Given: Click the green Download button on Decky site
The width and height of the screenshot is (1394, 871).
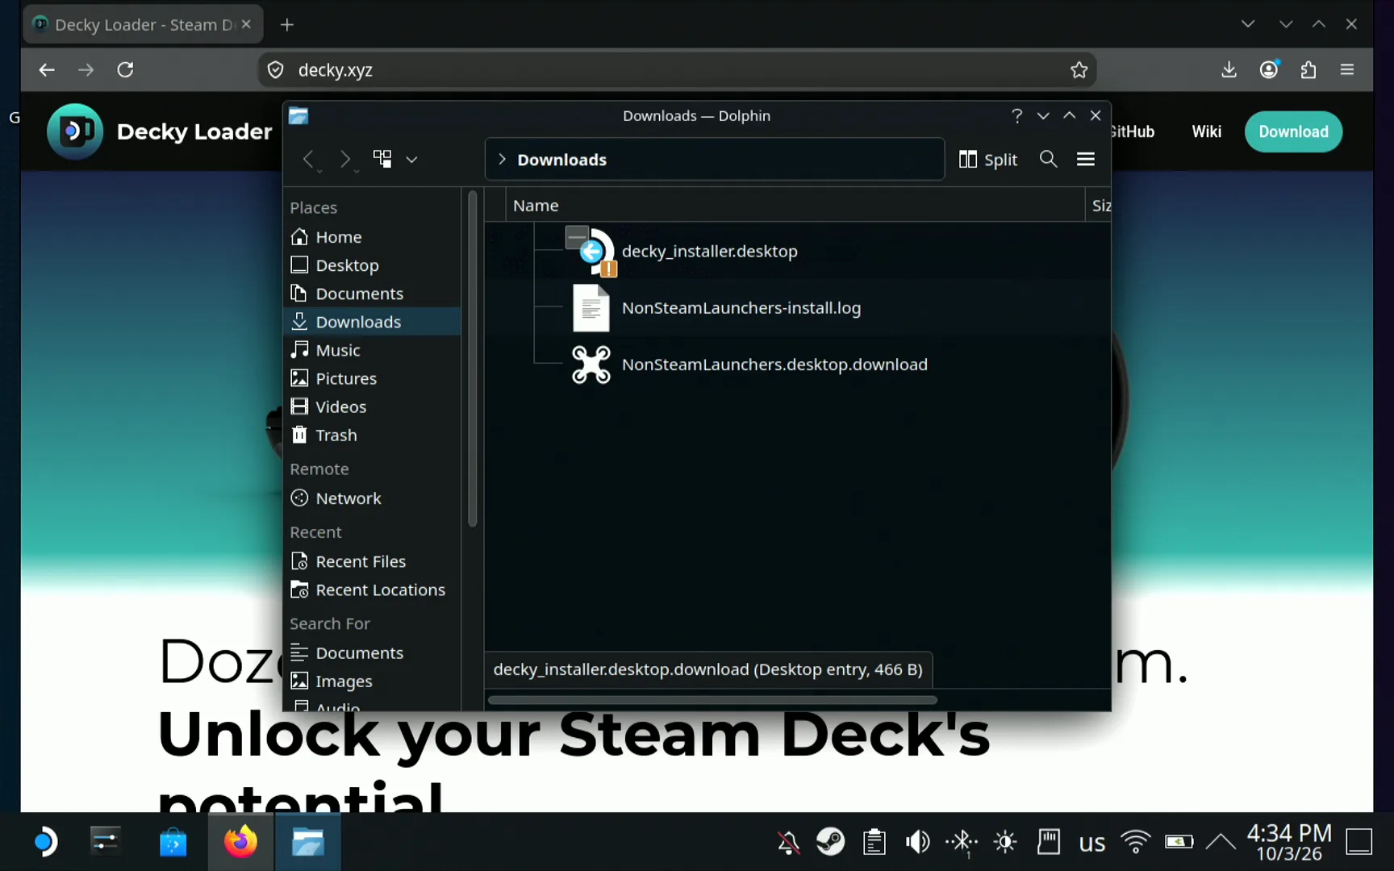Looking at the screenshot, I should 1293,131.
